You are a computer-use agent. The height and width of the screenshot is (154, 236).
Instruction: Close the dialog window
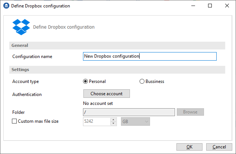coord(227,6)
